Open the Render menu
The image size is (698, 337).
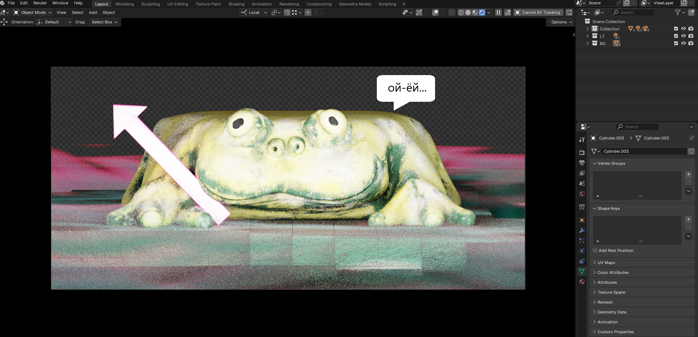tap(40, 3)
